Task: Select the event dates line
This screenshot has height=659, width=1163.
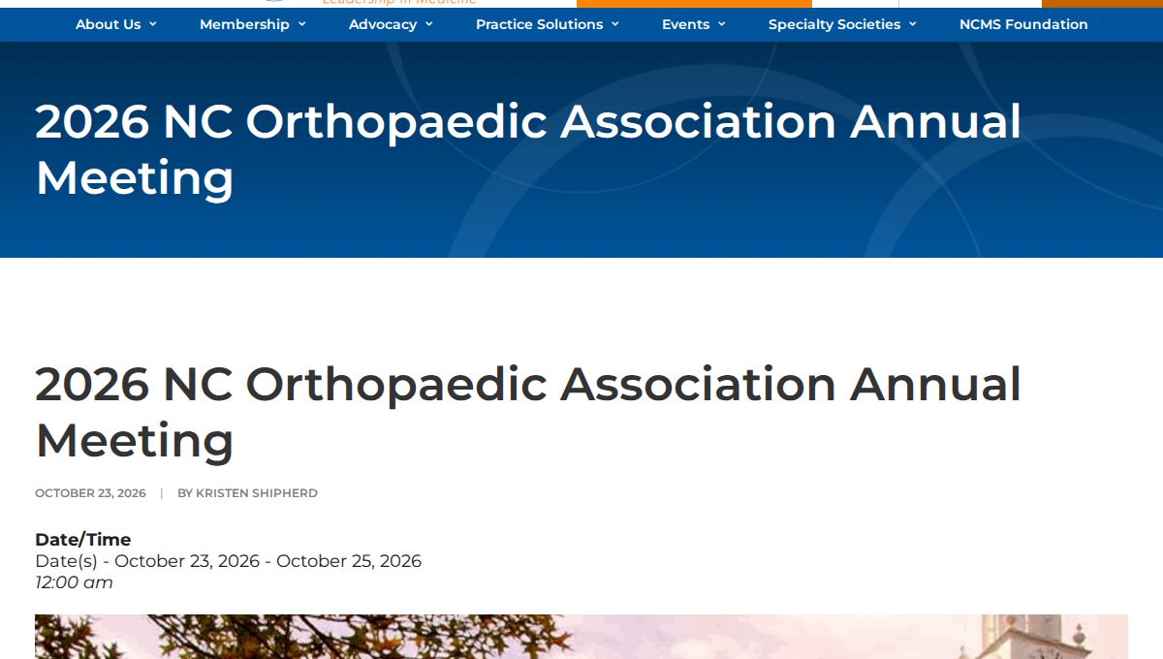Action: [228, 561]
